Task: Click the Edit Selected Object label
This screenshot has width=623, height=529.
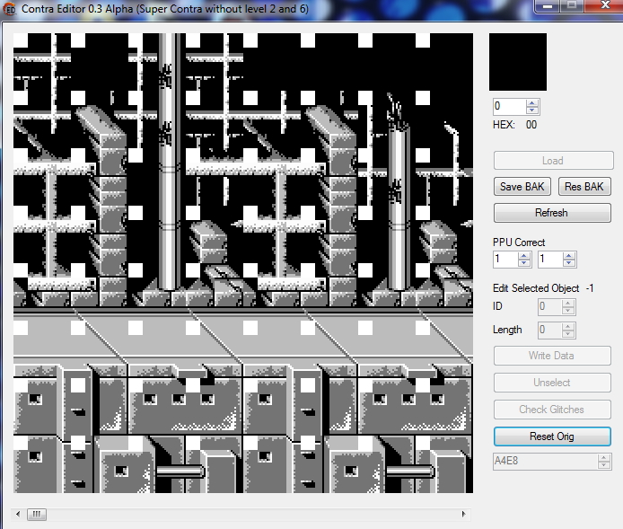Action: (x=536, y=288)
